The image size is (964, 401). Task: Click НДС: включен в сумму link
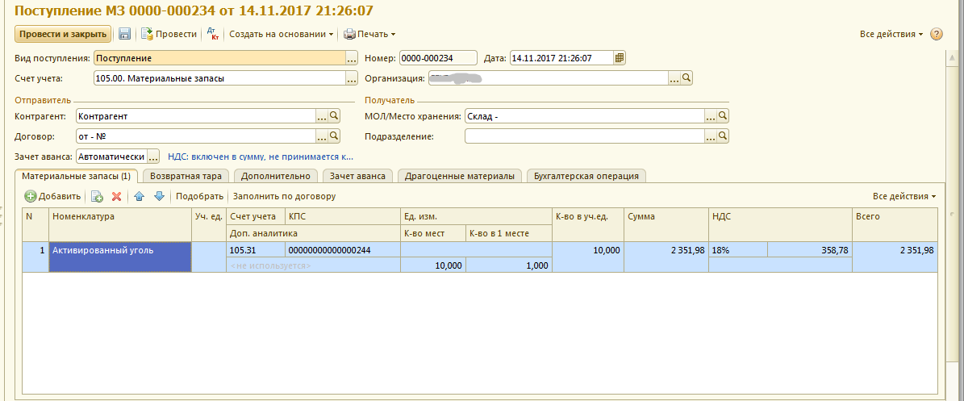260,157
